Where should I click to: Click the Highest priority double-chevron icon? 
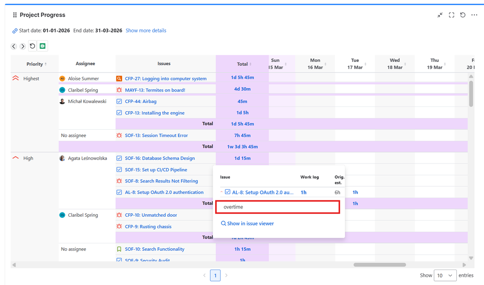pyautogui.click(x=15, y=78)
